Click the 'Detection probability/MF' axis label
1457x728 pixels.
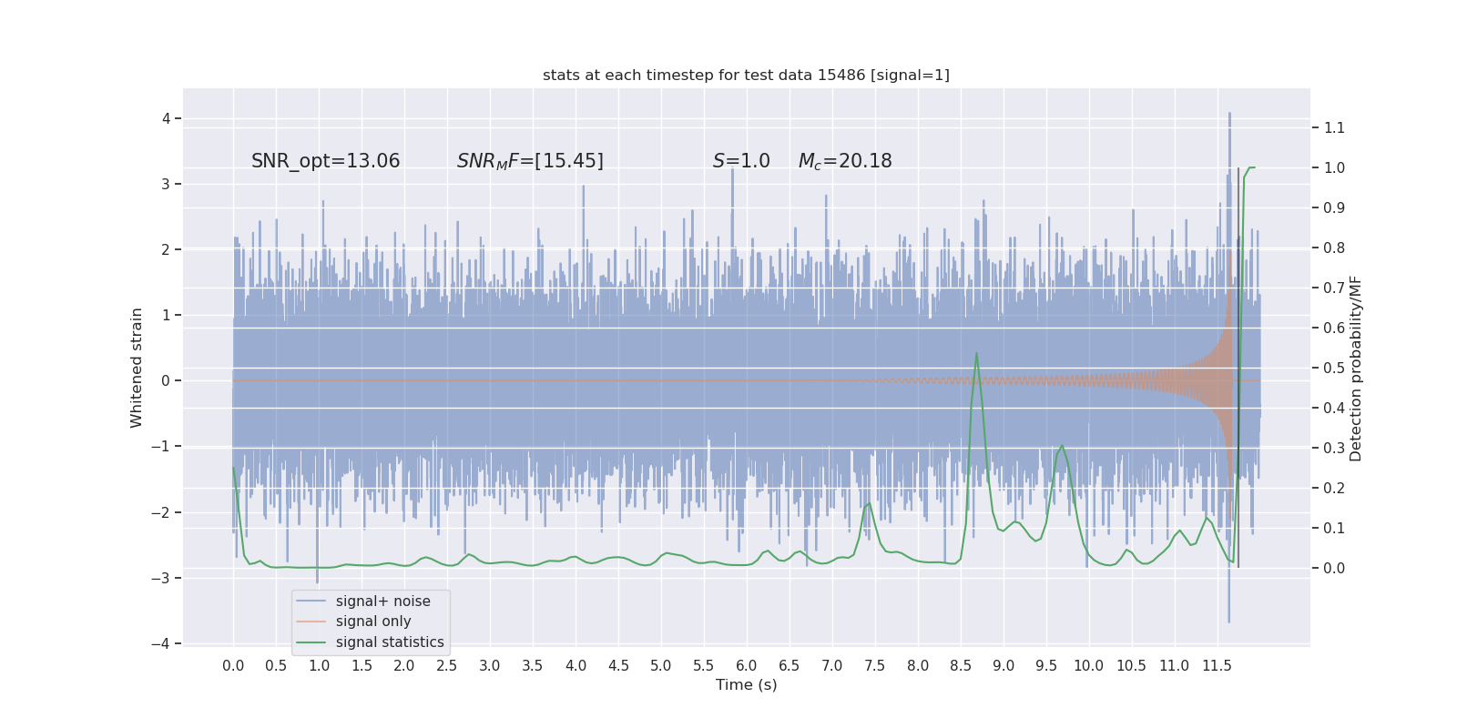(x=1356, y=369)
